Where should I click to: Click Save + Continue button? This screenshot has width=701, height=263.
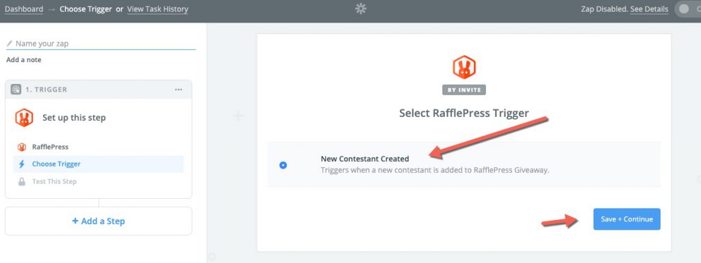pos(627,219)
